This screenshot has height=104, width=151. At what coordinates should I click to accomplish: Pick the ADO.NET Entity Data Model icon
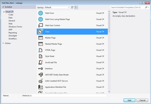pos(41,75)
